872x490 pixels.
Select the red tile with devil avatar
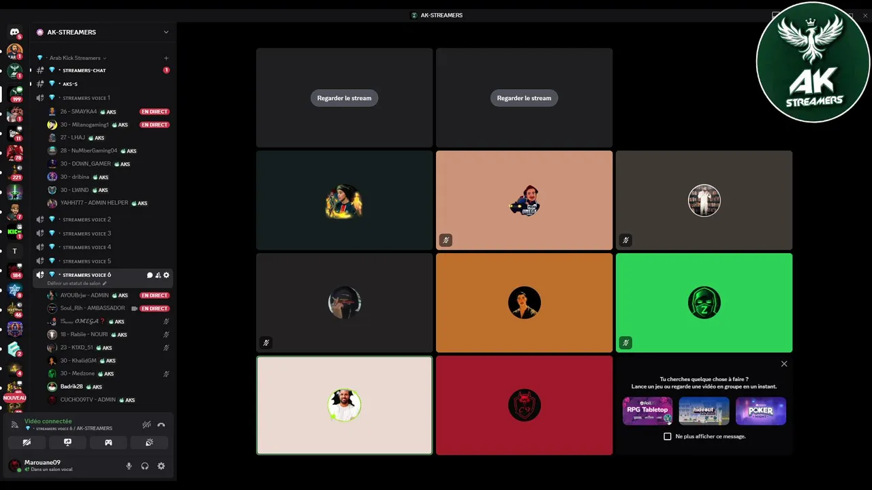(524, 406)
